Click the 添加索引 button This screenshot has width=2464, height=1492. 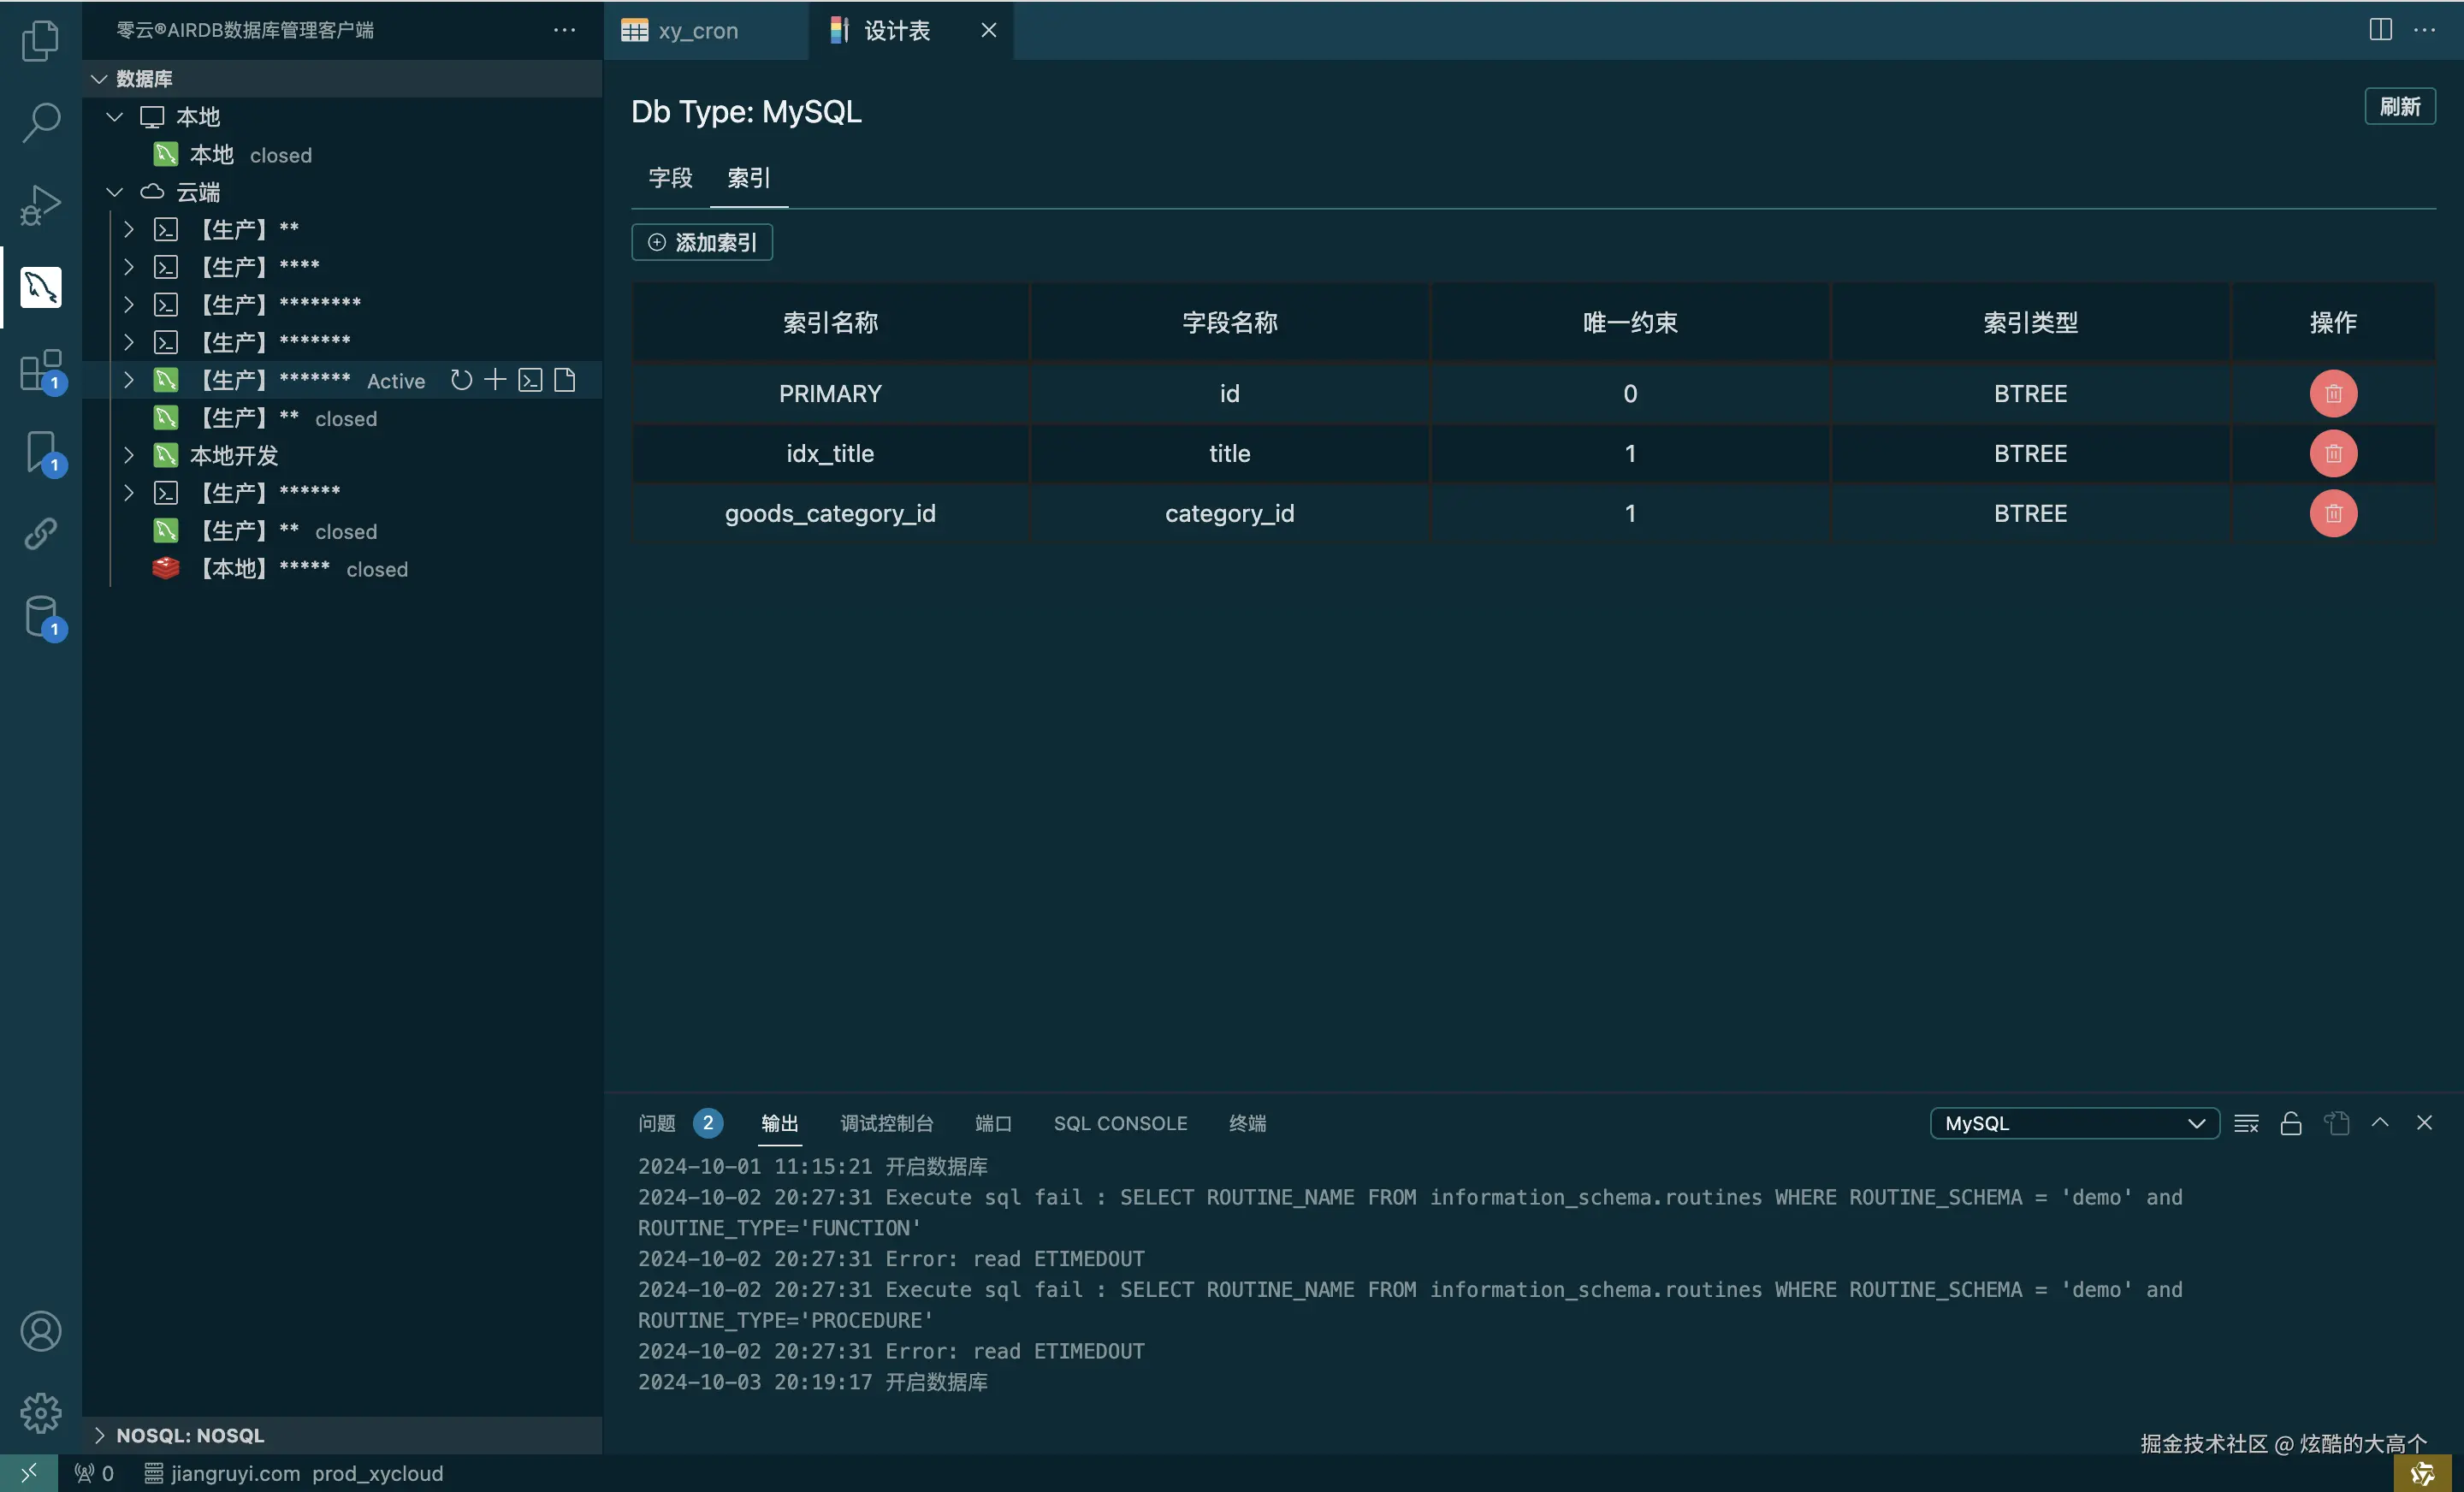(x=702, y=242)
